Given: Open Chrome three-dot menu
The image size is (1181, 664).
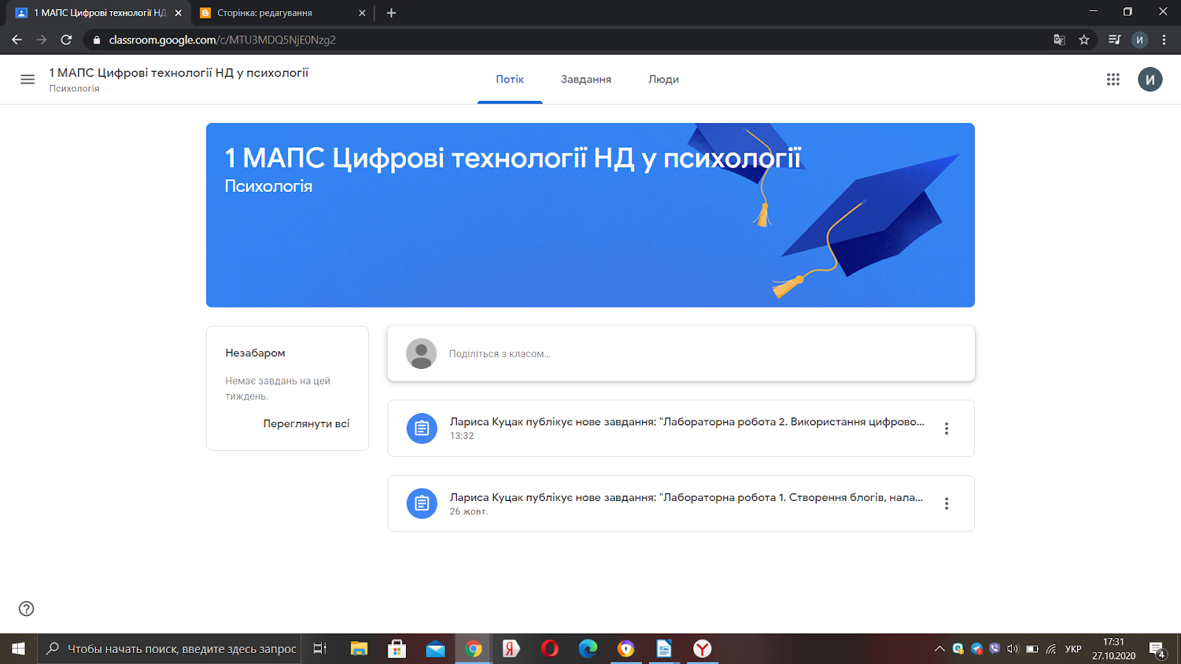Looking at the screenshot, I should [1164, 40].
